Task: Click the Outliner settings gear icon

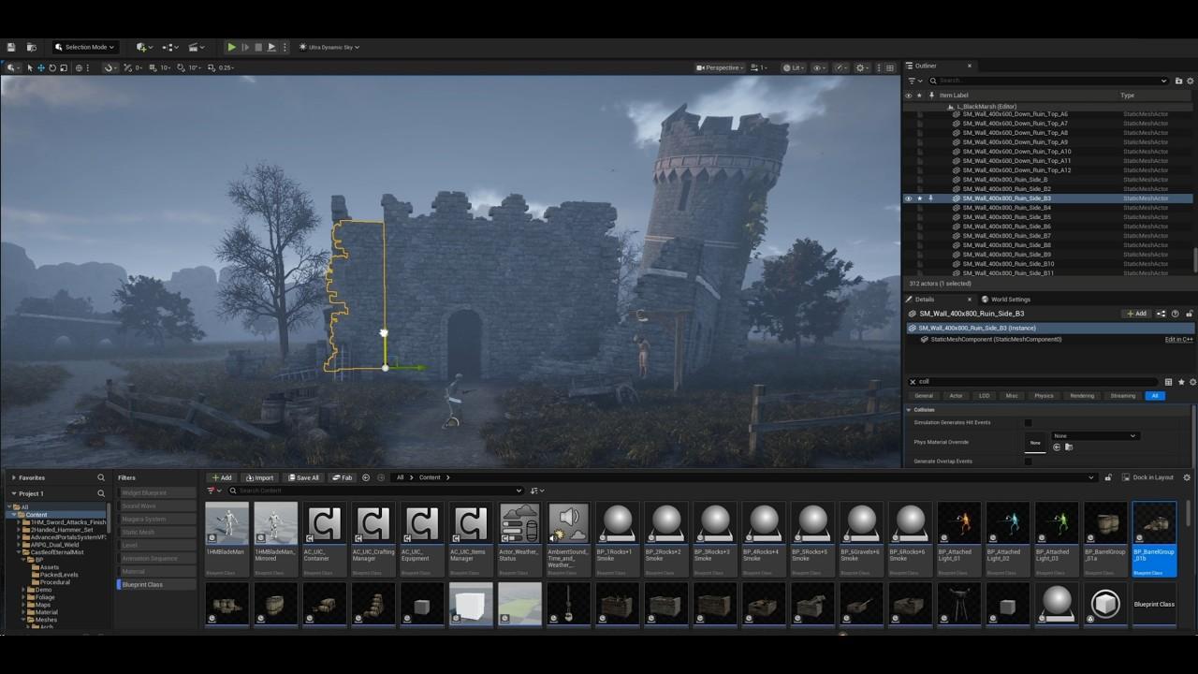Action: [1190, 81]
